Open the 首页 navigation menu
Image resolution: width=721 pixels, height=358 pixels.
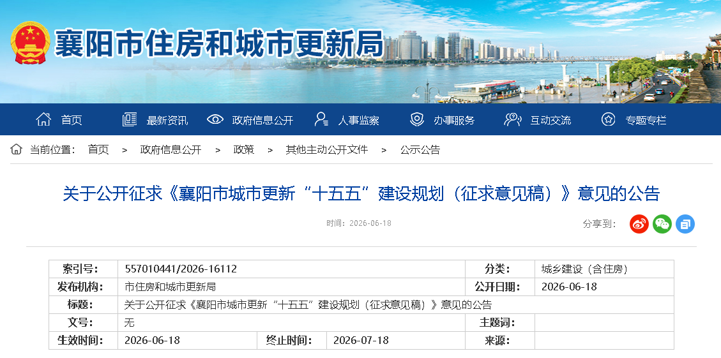[x=72, y=121]
